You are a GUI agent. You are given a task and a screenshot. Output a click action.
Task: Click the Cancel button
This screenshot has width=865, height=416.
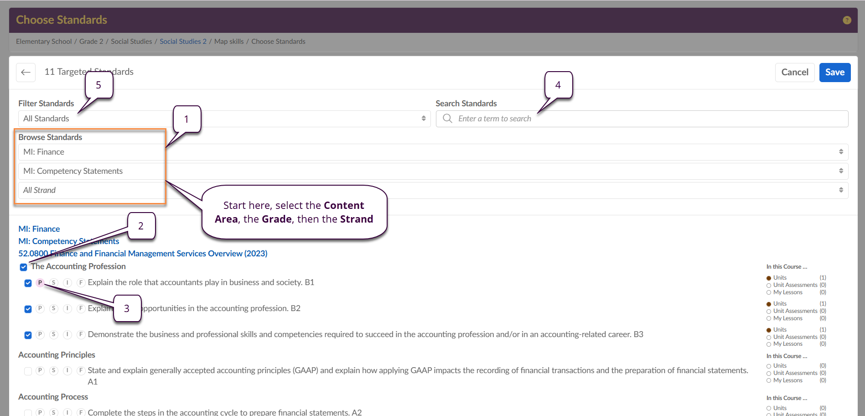pos(794,73)
